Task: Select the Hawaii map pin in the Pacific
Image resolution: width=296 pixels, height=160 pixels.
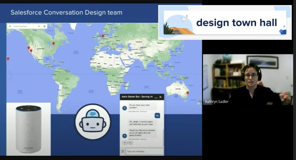Action: coord(8,59)
